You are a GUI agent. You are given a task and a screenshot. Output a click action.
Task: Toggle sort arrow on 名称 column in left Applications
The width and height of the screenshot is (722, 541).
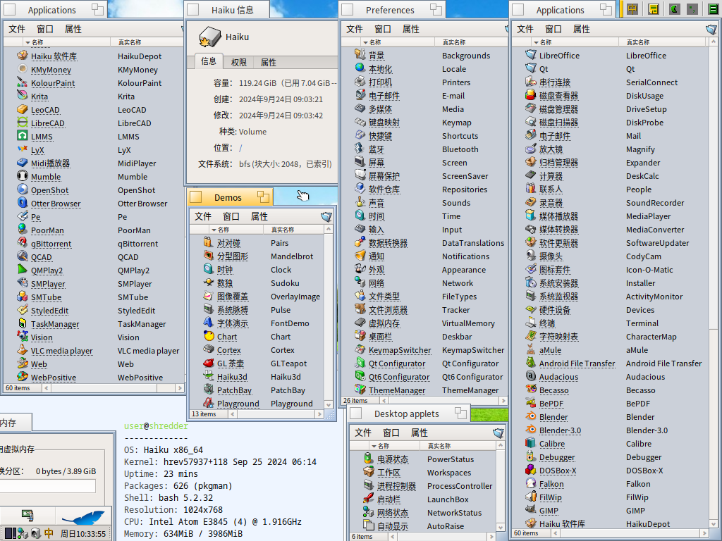coord(27,42)
